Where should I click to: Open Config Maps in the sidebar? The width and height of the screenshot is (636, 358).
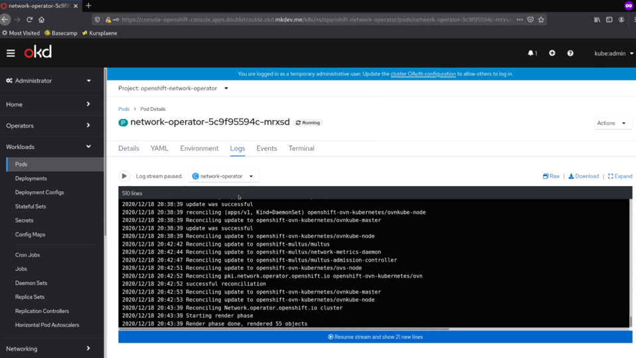pyautogui.click(x=30, y=234)
